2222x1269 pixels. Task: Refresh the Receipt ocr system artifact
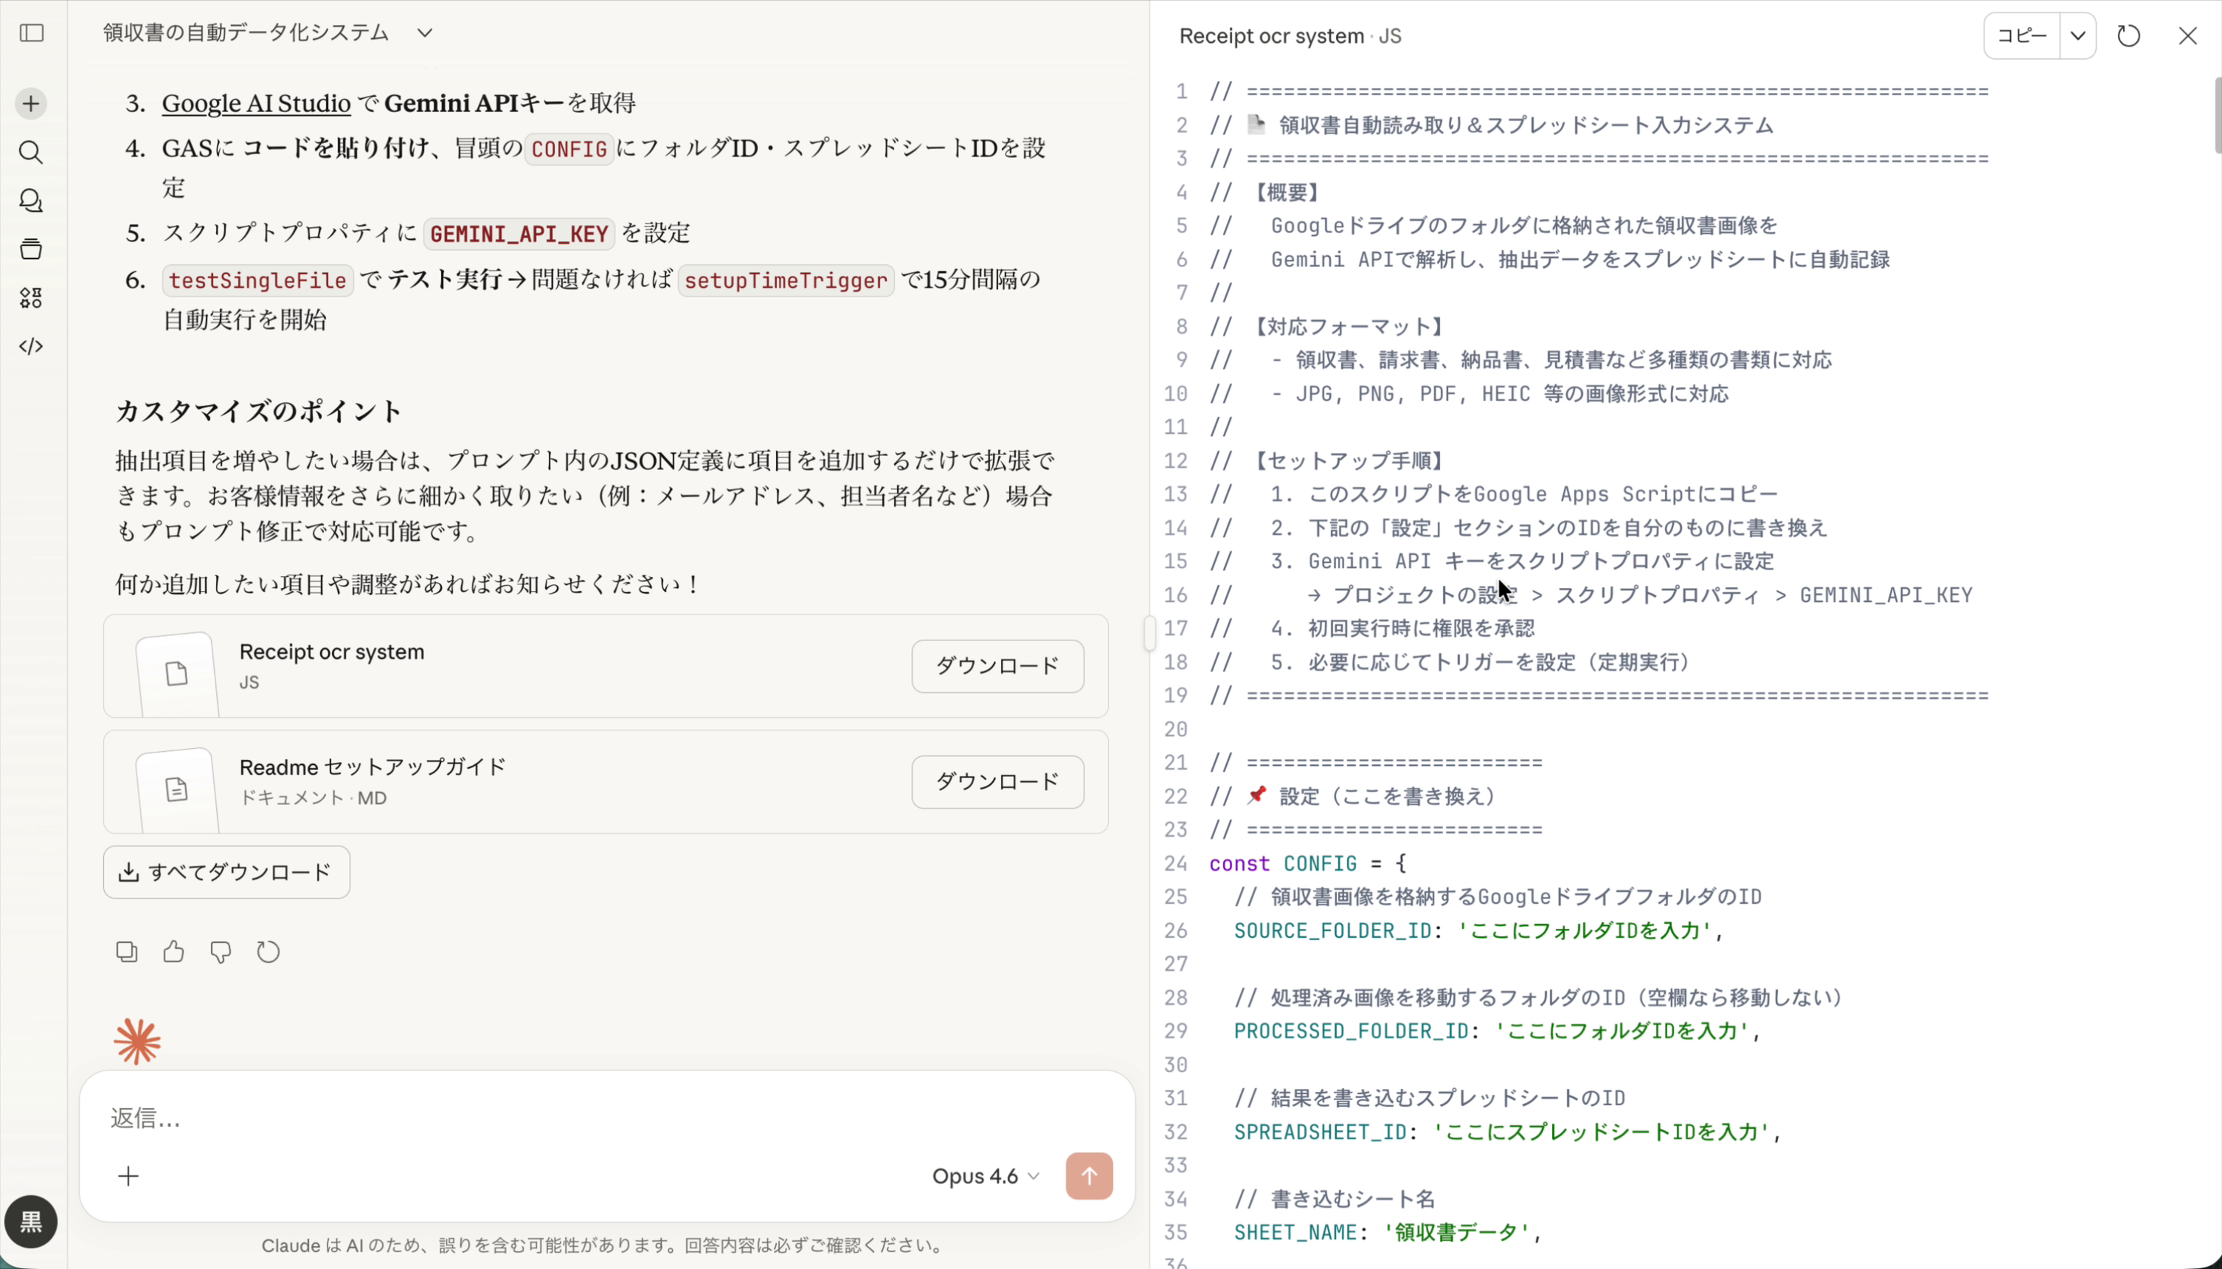click(2129, 35)
